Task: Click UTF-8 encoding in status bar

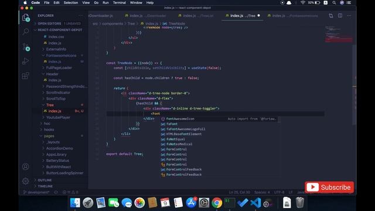Action: 279,192
